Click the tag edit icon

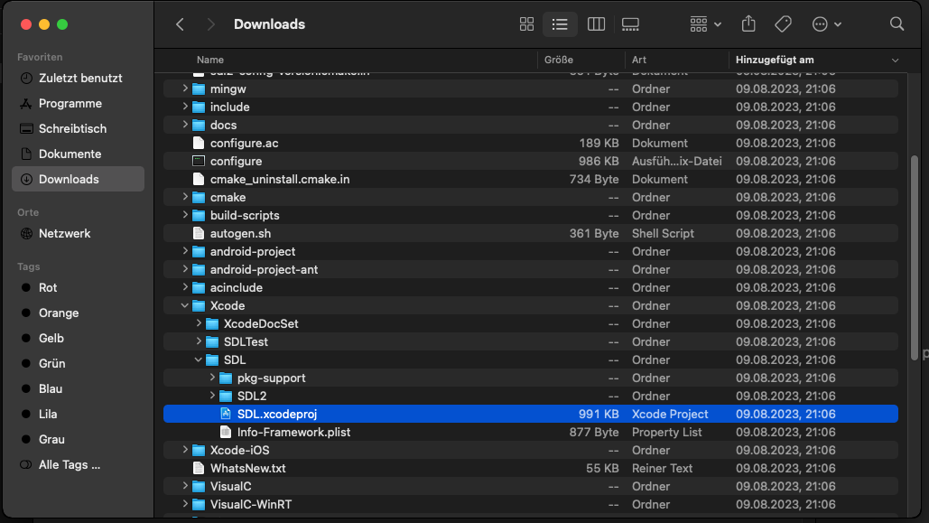(x=783, y=24)
